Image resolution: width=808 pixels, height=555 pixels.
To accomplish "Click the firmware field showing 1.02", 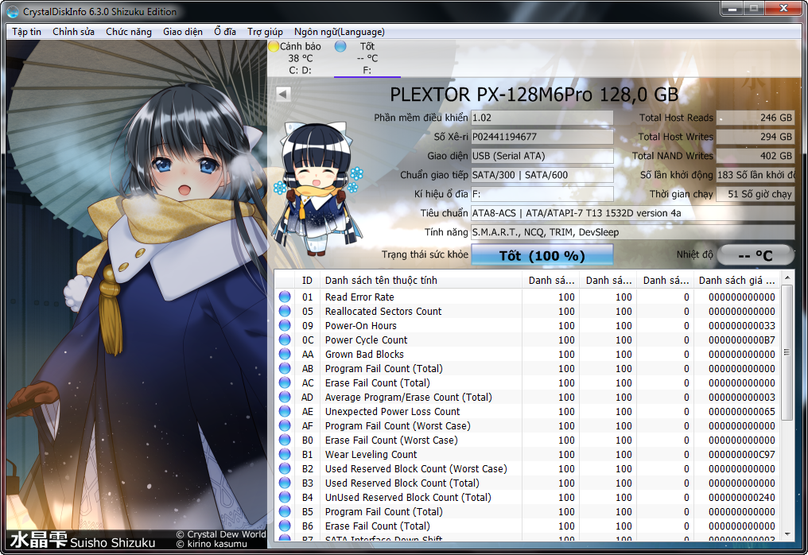I will point(542,118).
